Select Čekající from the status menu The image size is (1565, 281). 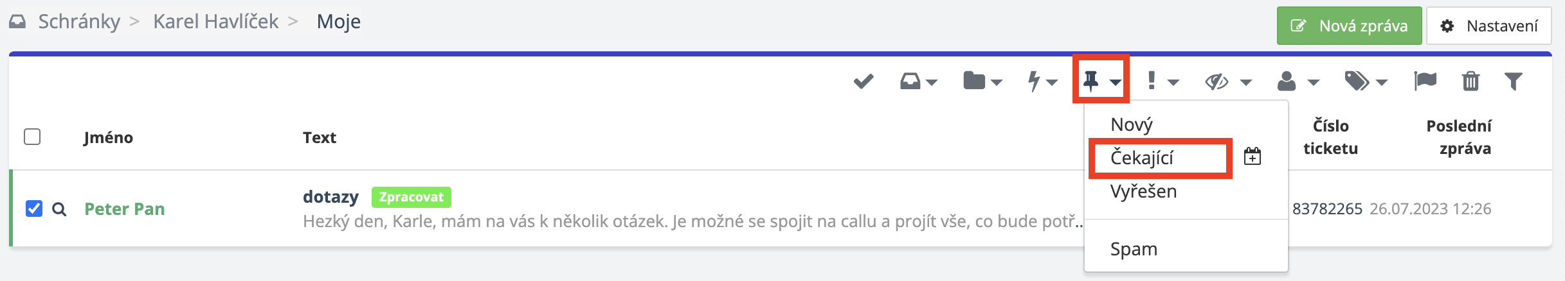point(1142,158)
